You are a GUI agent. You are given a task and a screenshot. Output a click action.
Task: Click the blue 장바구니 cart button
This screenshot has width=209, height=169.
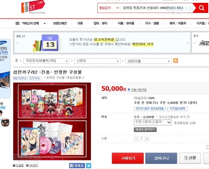[161, 158]
